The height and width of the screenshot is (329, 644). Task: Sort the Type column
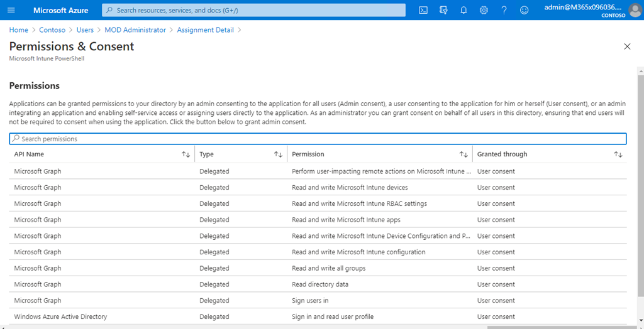(x=278, y=154)
